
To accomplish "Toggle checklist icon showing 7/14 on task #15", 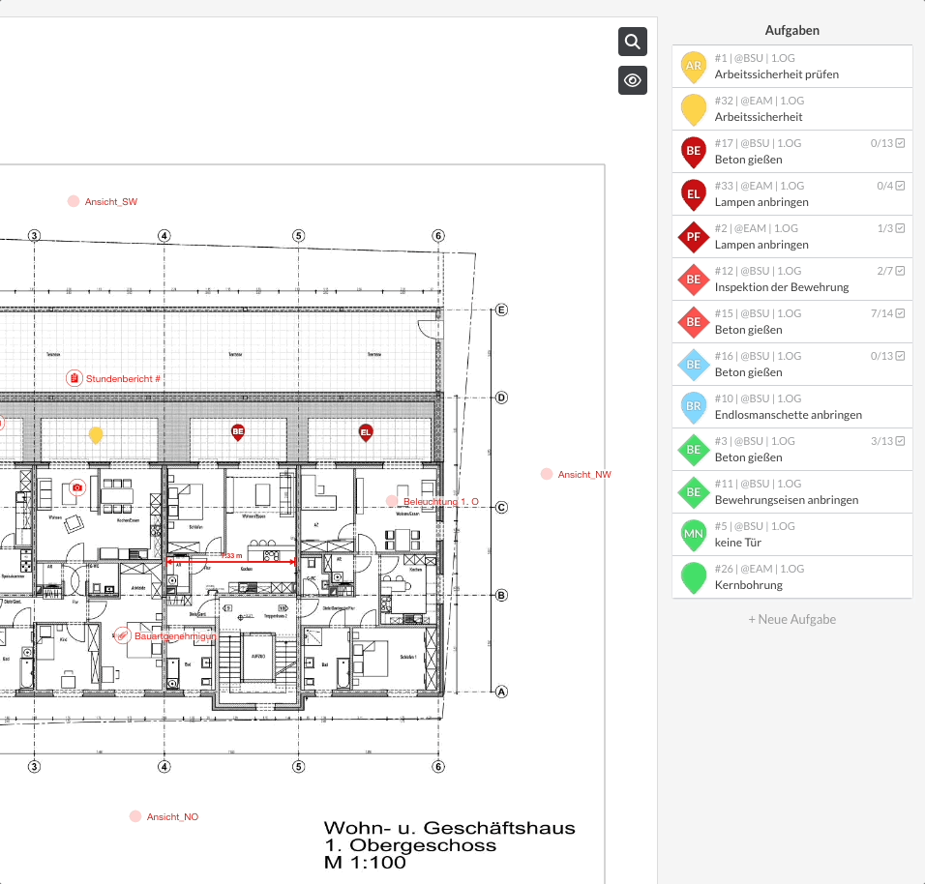I will (x=901, y=313).
